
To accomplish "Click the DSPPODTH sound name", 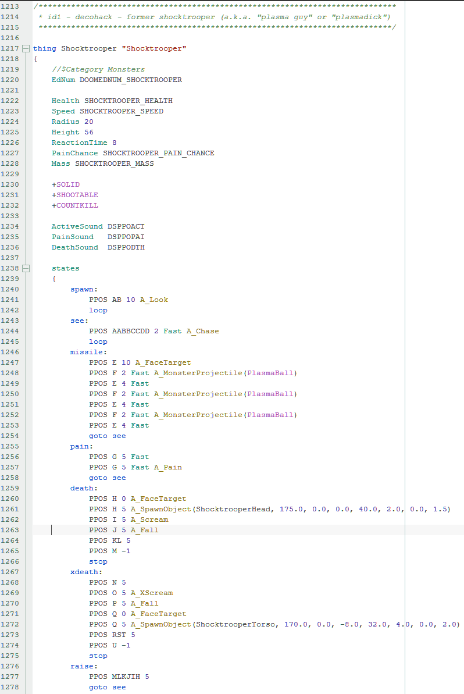I will point(126,247).
